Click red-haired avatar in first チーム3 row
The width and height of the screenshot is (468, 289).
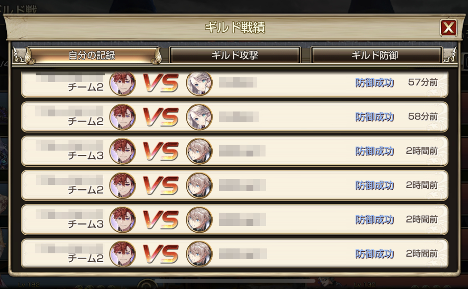click(x=122, y=151)
